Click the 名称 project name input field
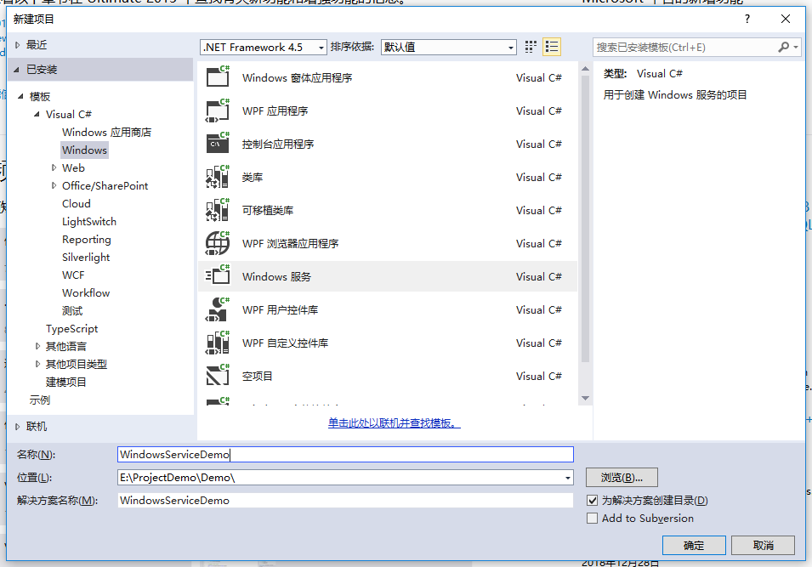 [345, 455]
